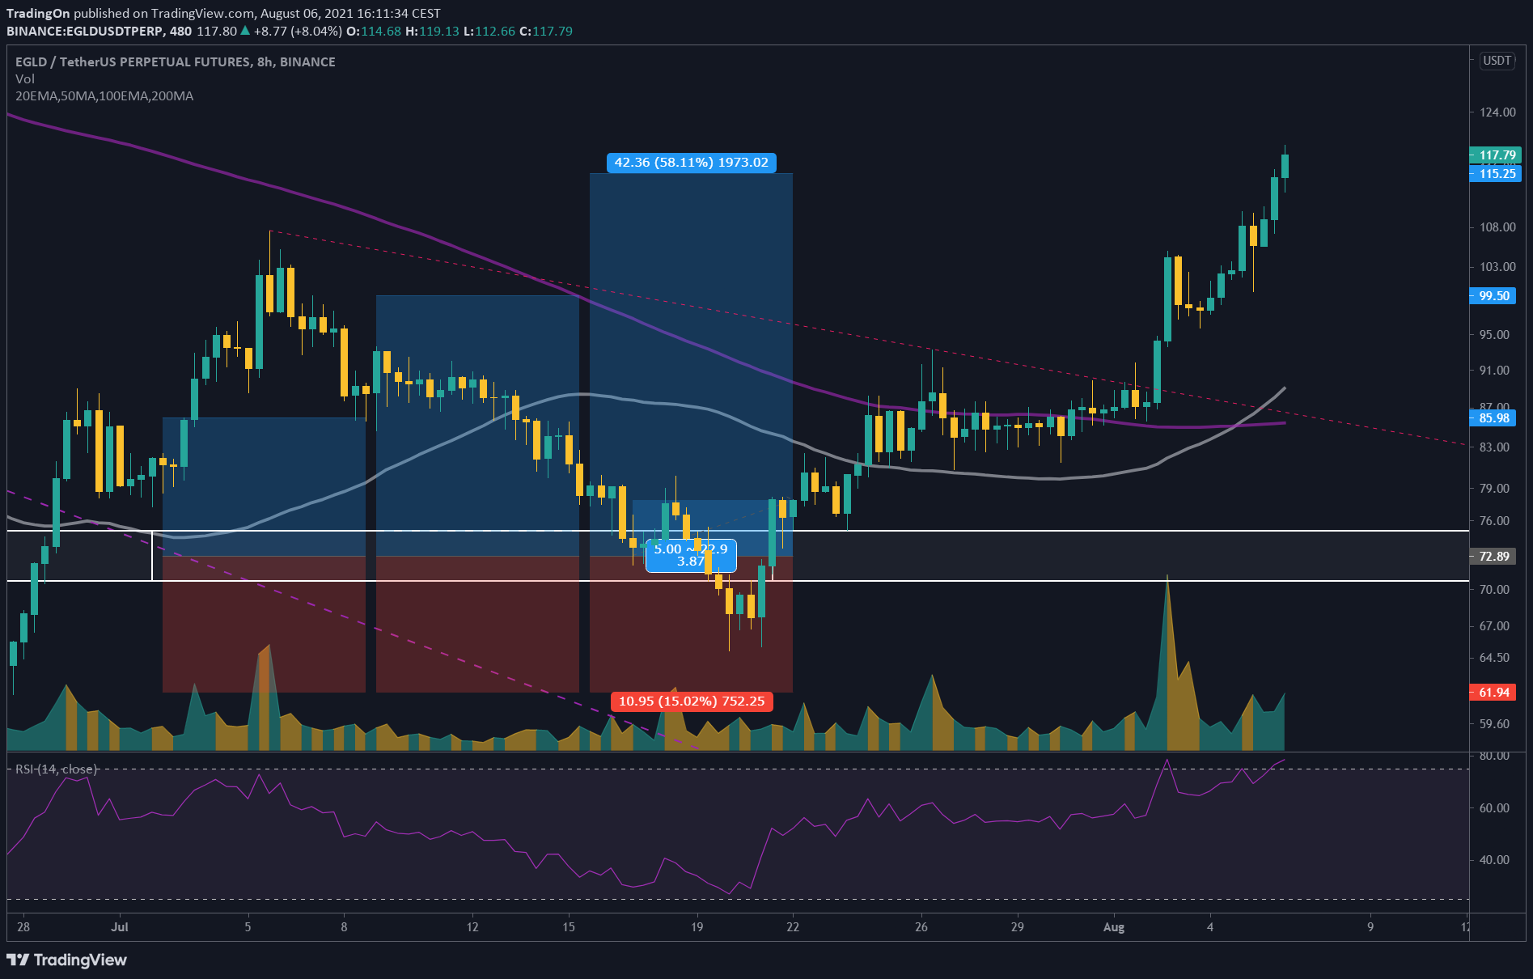This screenshot has width=1533, height=979.
Task: Click the date label 15 on time axis
Action: pyautogui.click(x=569, y=927)
